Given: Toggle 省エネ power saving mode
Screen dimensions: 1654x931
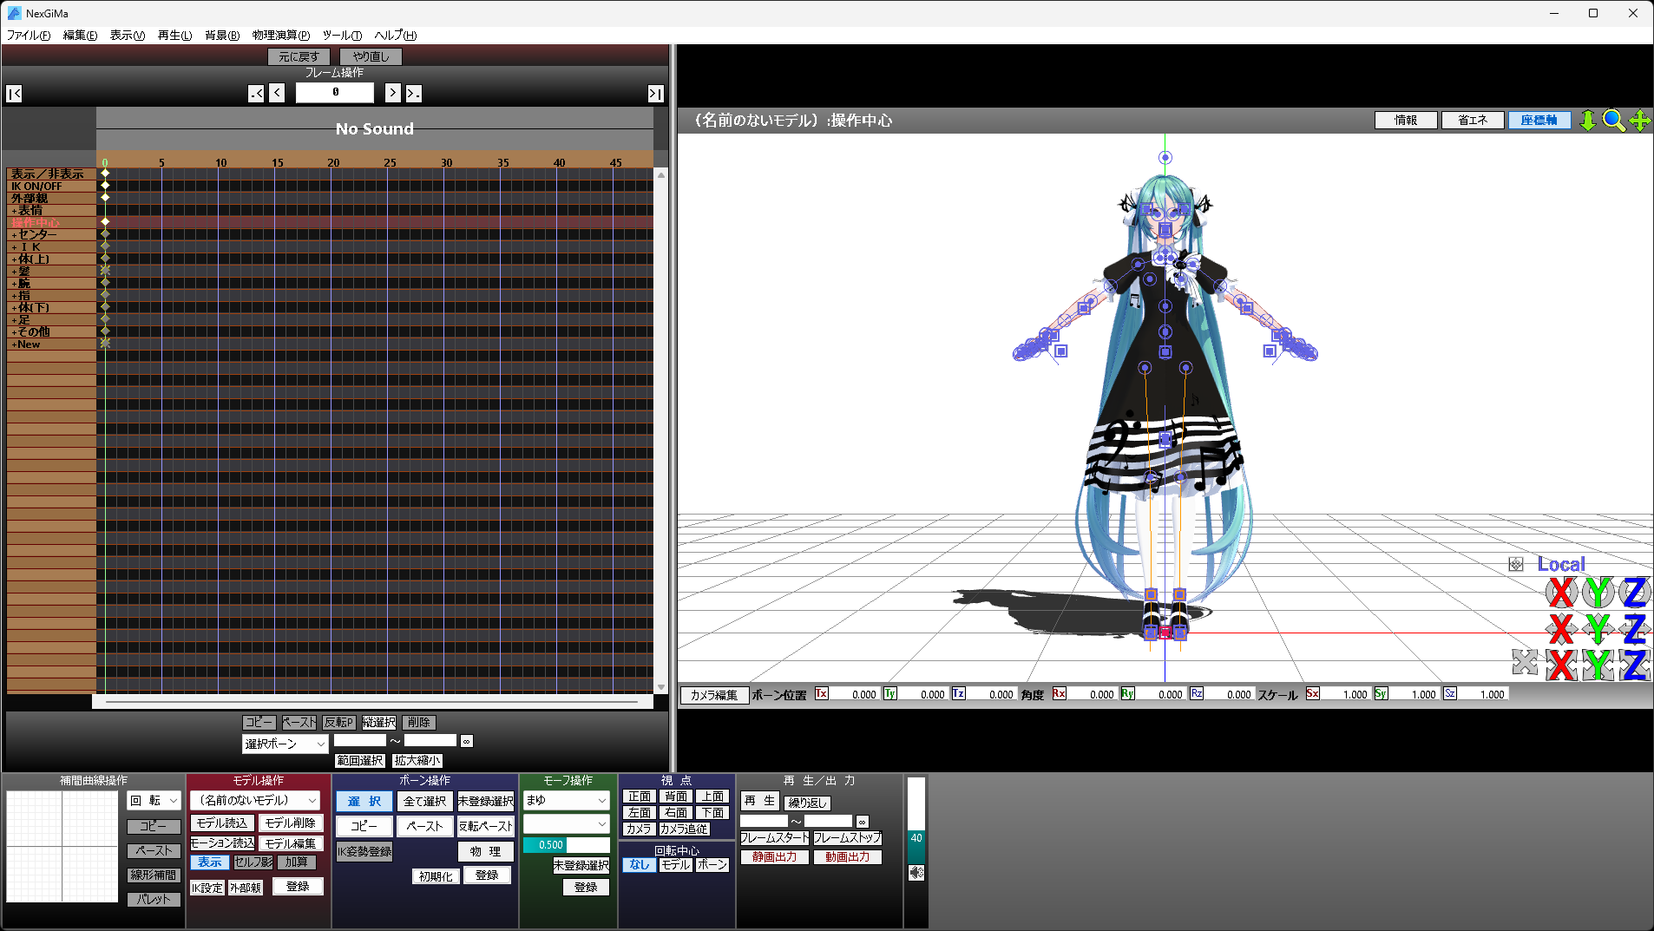Looking at the screenshot, I should point(1473,121).
